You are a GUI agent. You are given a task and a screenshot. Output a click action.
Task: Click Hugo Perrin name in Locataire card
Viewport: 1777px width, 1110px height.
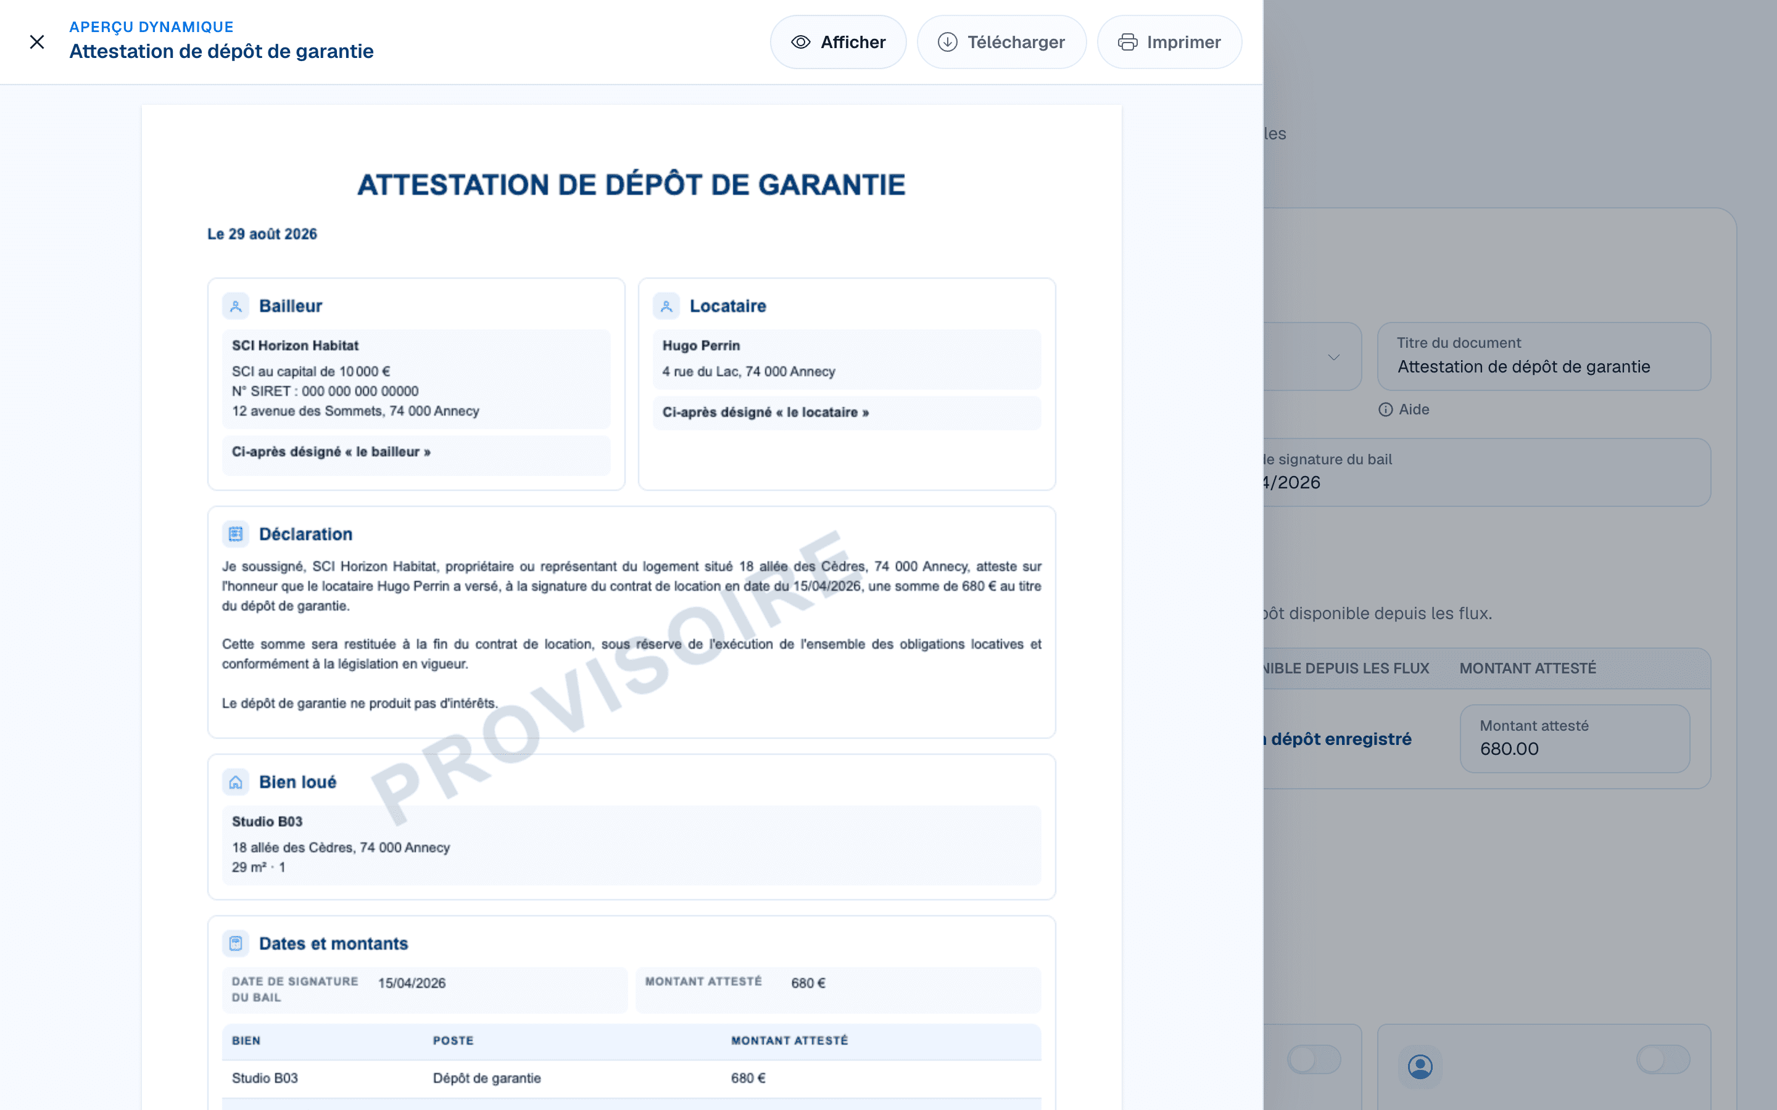[x=702, y=346]
